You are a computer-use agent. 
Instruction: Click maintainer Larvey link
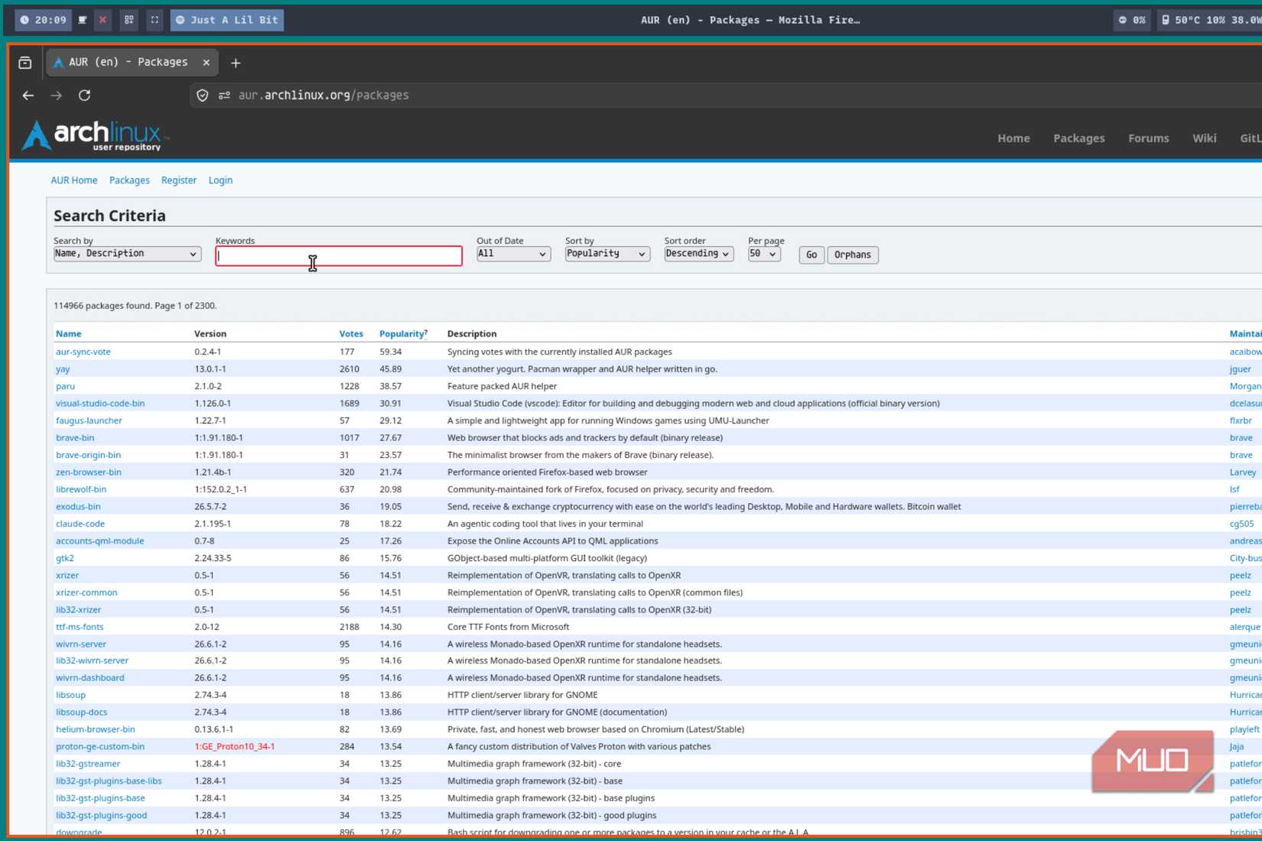(1243, 472)
